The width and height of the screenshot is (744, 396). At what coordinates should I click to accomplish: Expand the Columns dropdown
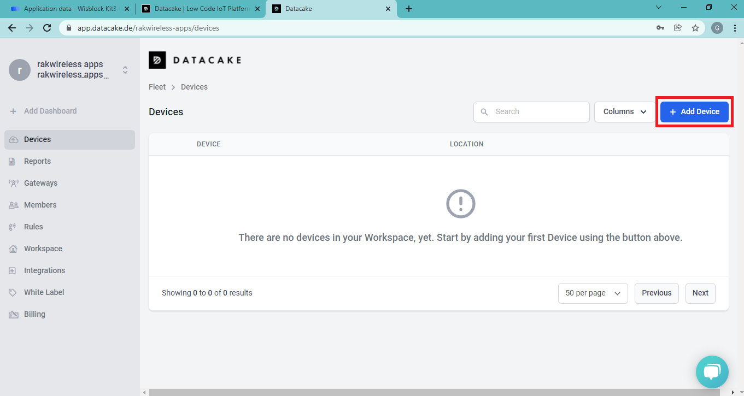point(624,111)
